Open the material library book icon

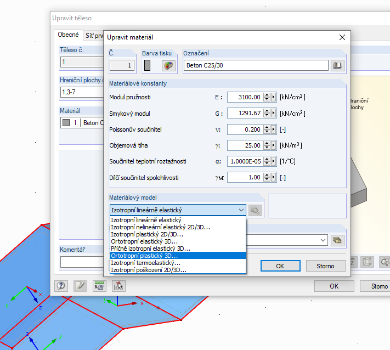point(337,65)
